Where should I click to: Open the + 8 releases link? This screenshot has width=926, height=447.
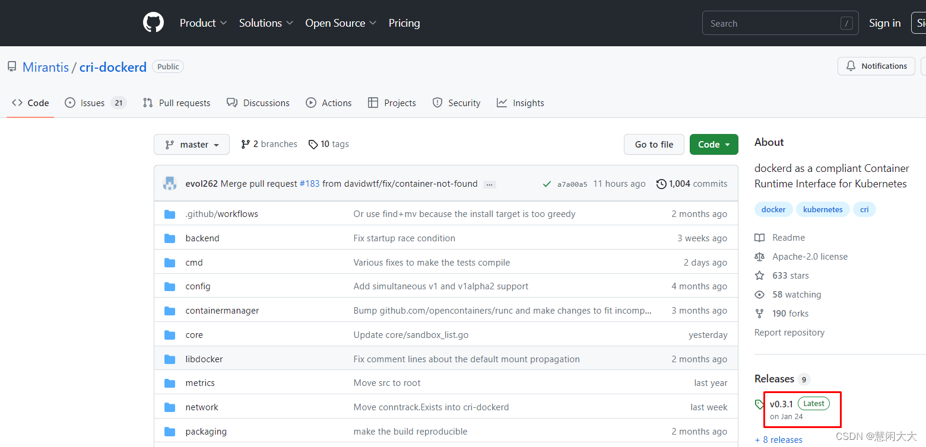click(778, 440)
